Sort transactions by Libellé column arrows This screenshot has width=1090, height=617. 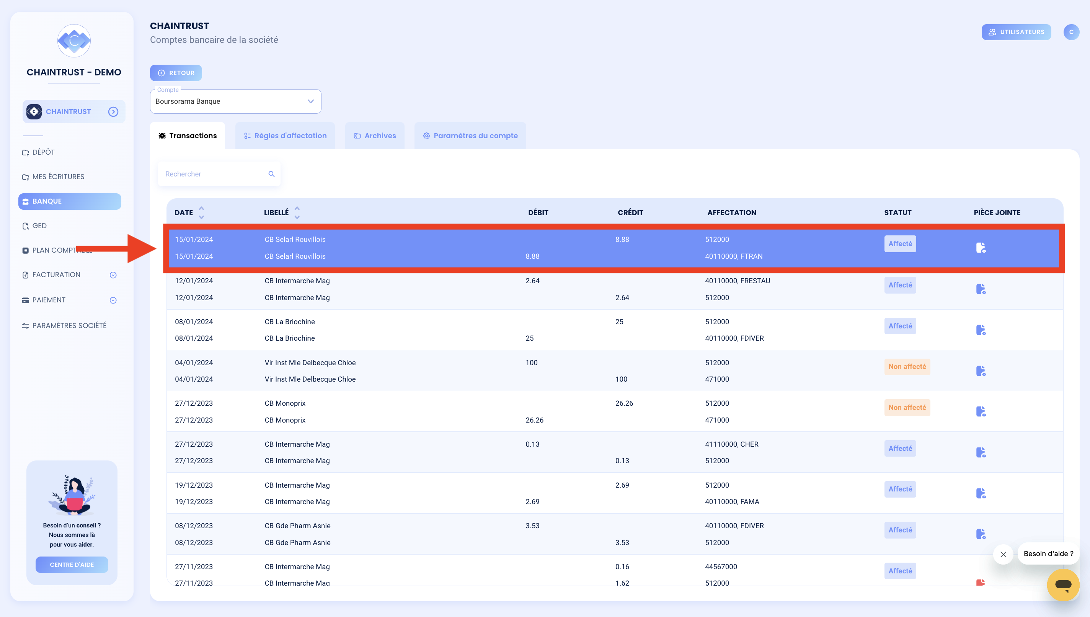tap(297, 213)
